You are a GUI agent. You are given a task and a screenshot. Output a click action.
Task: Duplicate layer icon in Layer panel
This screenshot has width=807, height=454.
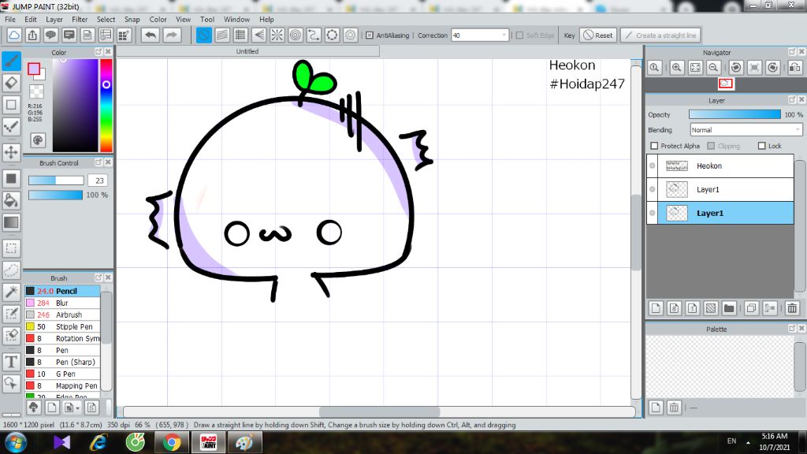coord(751,308)
